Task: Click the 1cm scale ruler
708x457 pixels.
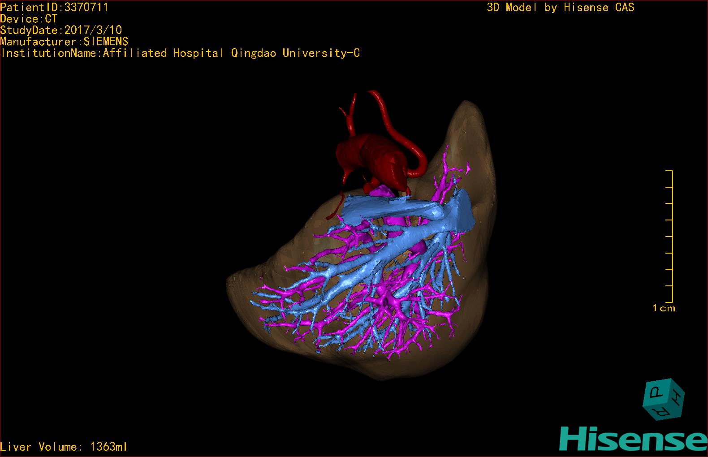Action: click(x=669, y=236)
